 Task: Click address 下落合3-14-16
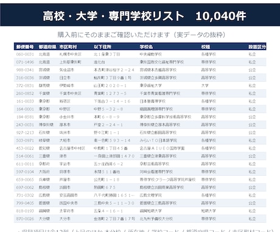tap(112, 101)
